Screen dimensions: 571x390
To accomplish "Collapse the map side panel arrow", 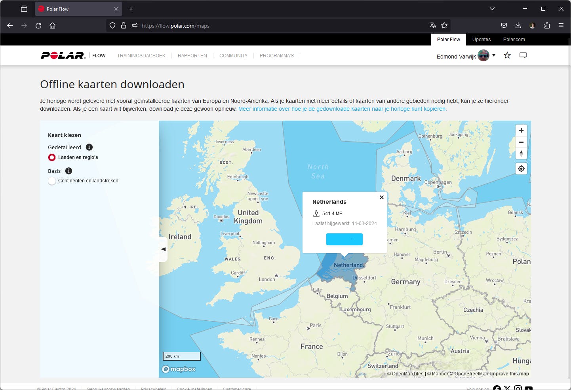I will point(163,249).
